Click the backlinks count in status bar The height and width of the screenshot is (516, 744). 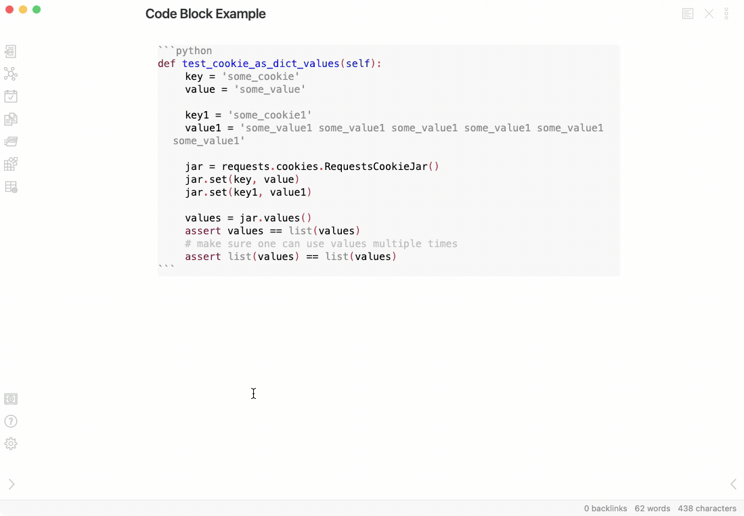(605, 509)
